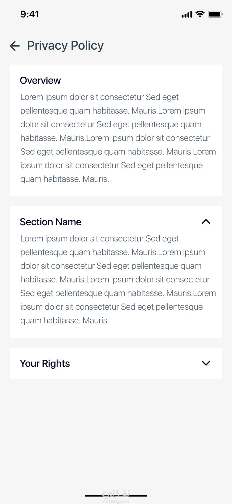The image size is (232, 504).
Task: Tap the Overview card background
Action: pos(116,130)
